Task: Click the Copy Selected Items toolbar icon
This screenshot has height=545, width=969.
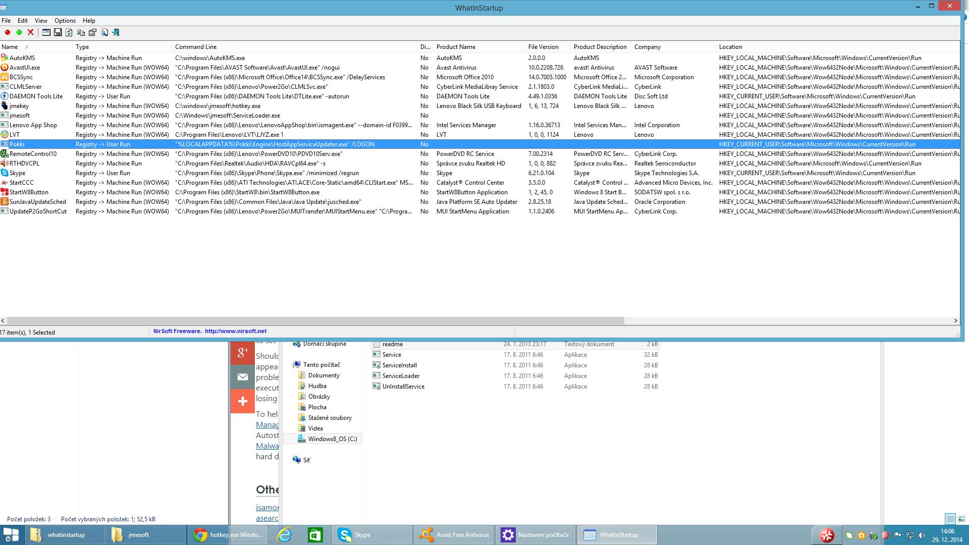Action: pos(81,32)
